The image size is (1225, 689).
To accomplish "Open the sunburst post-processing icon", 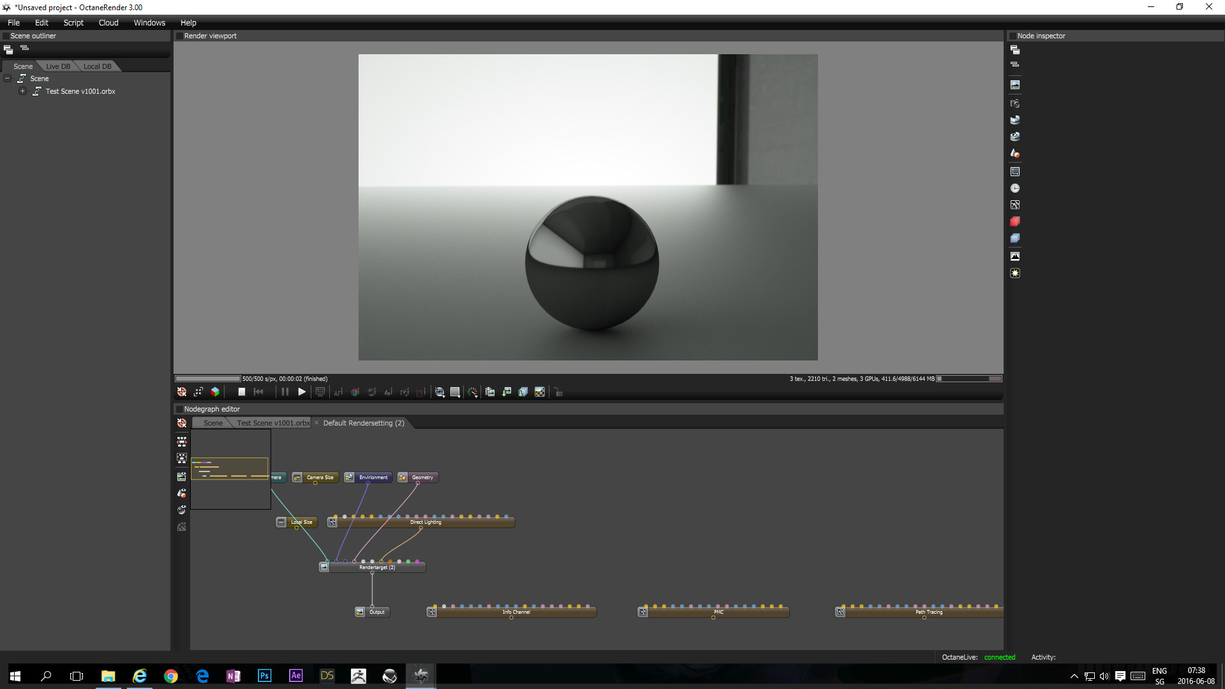I will [1015, 273].
